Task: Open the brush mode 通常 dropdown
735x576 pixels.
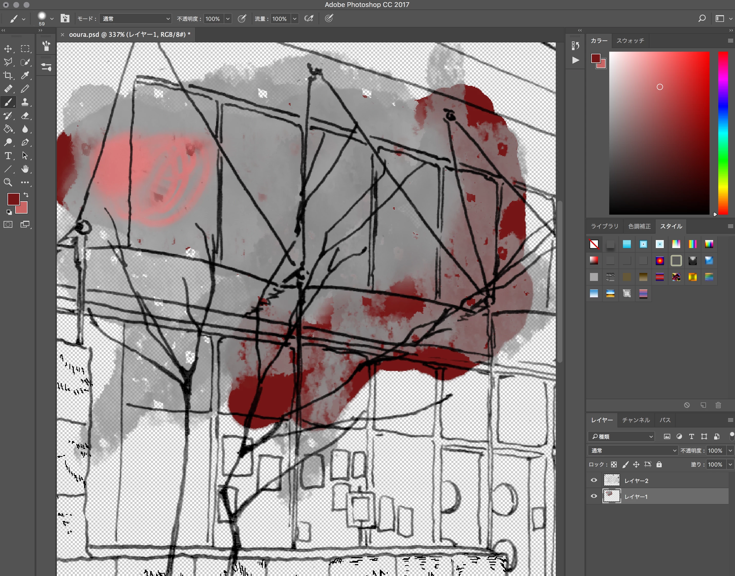Action: point(136,19)
